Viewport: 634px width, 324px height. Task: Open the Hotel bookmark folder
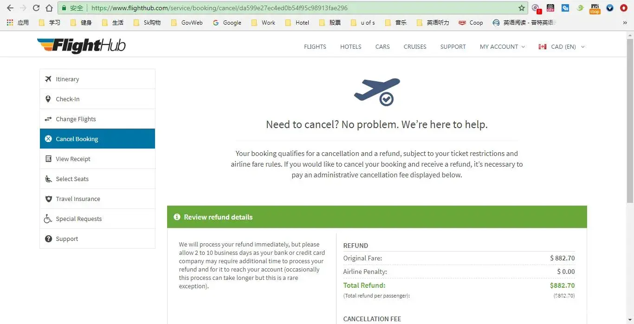(x=297, y=22)
